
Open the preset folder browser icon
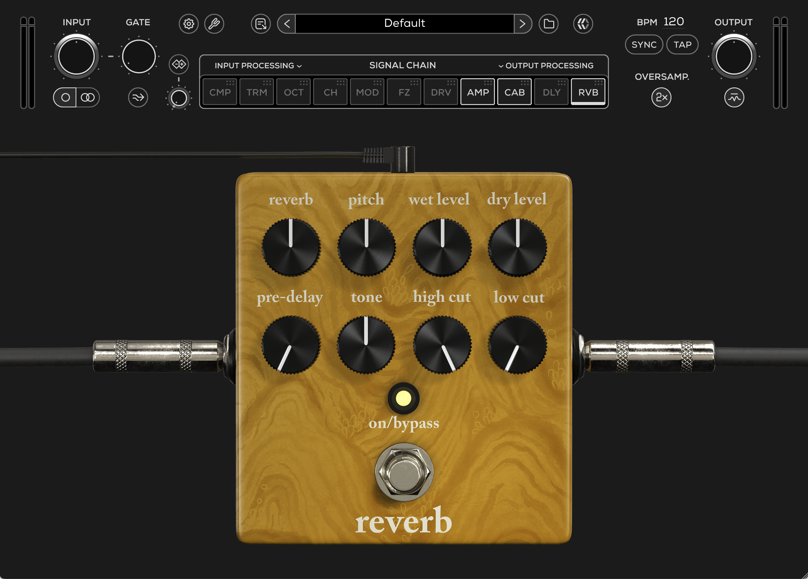point(549,24)
